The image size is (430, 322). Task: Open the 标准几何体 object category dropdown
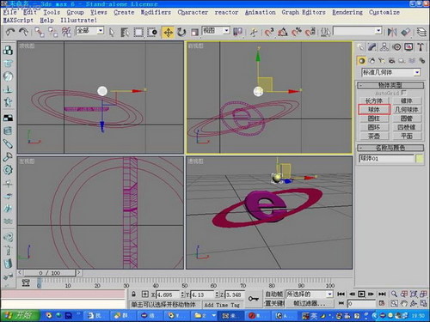[x=417, y=72]
